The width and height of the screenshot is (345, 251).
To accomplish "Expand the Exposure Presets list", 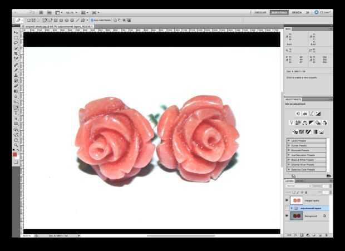I will click(x=289, y=150).
